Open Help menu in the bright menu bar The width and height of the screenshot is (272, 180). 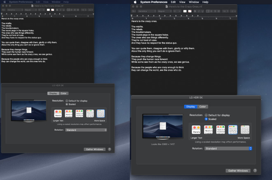tap(205, 2)
